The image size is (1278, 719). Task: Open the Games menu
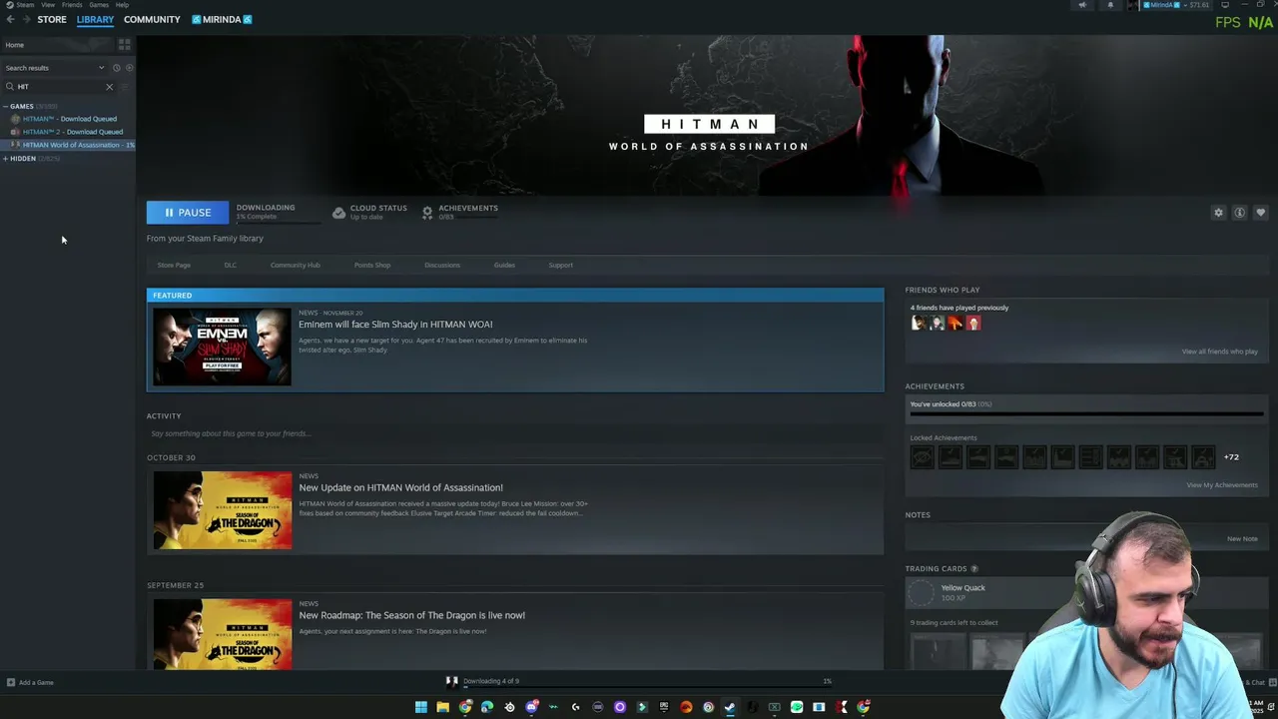pyautogui.click(x=99, y=5)
